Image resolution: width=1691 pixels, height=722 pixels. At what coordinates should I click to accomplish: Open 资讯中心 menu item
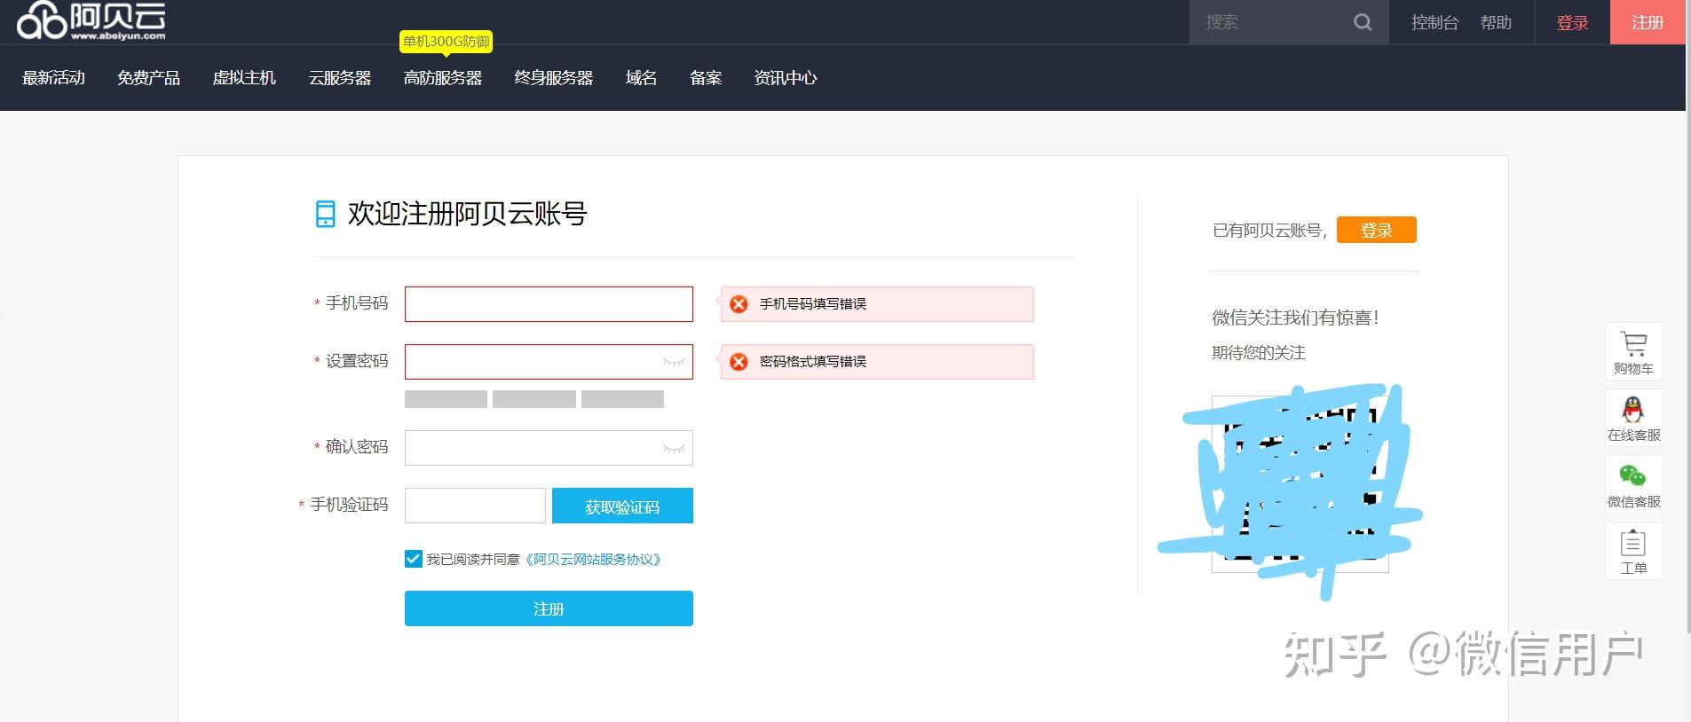coord(786,78)
